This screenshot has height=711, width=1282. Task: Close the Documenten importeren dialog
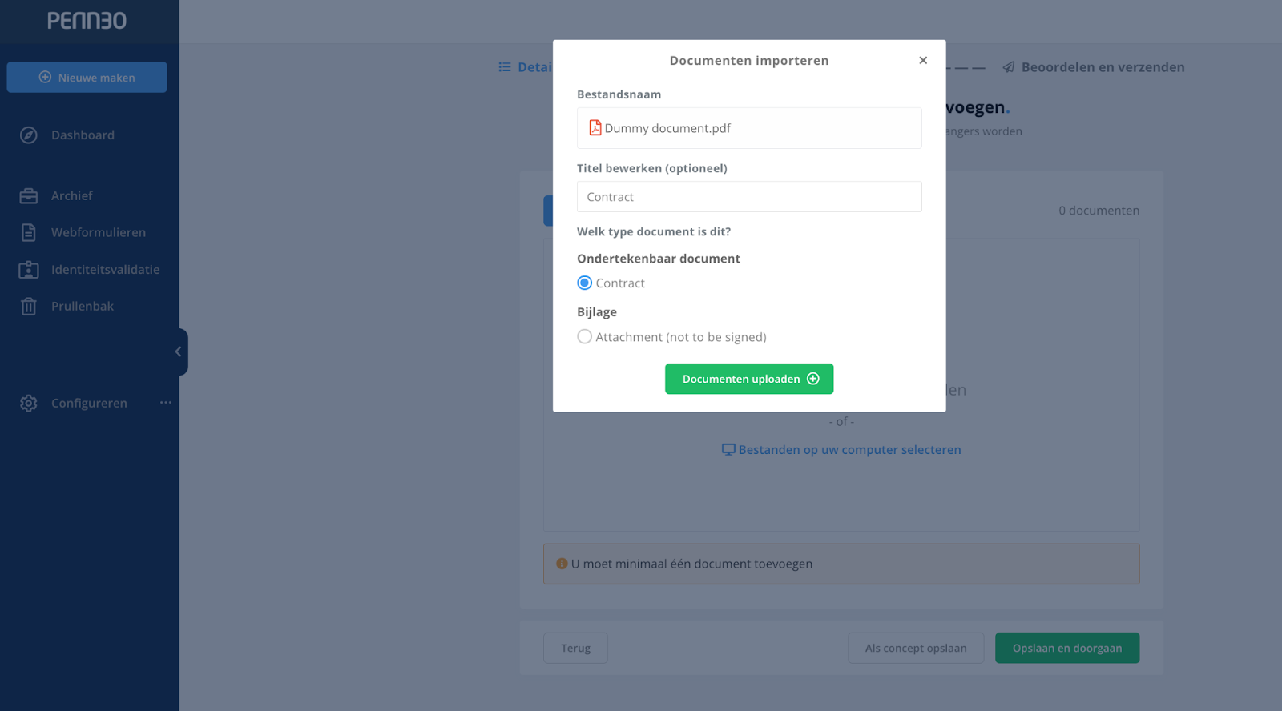click(x=923, y=60)
